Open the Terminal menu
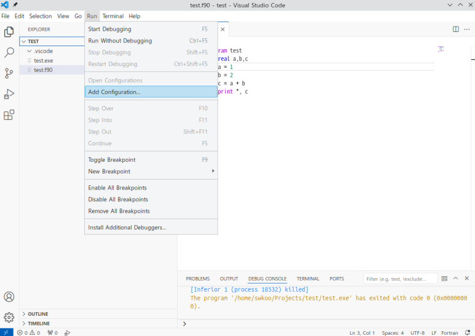Screen dimensions: 475x336 pos(113,16)
